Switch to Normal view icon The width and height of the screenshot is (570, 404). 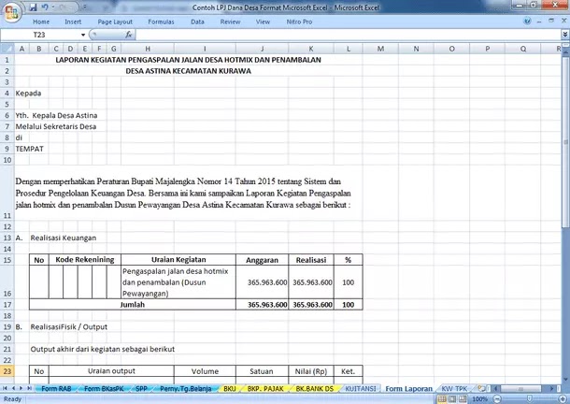point(442,399)
